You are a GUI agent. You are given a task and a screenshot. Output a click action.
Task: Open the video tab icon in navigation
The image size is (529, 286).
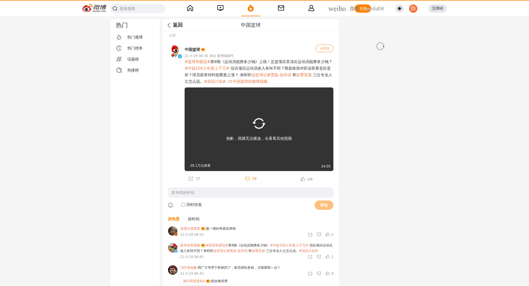(x=220, y=8)
